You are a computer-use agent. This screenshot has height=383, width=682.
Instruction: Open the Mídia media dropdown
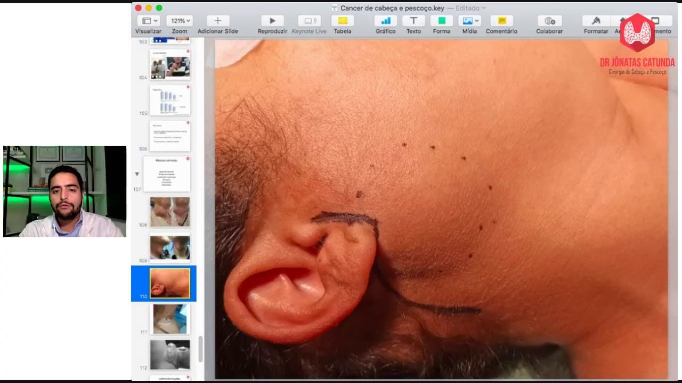pos(470,21)
